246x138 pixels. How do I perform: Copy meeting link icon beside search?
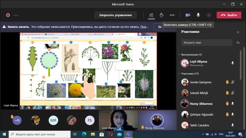[x=238, y=43]
